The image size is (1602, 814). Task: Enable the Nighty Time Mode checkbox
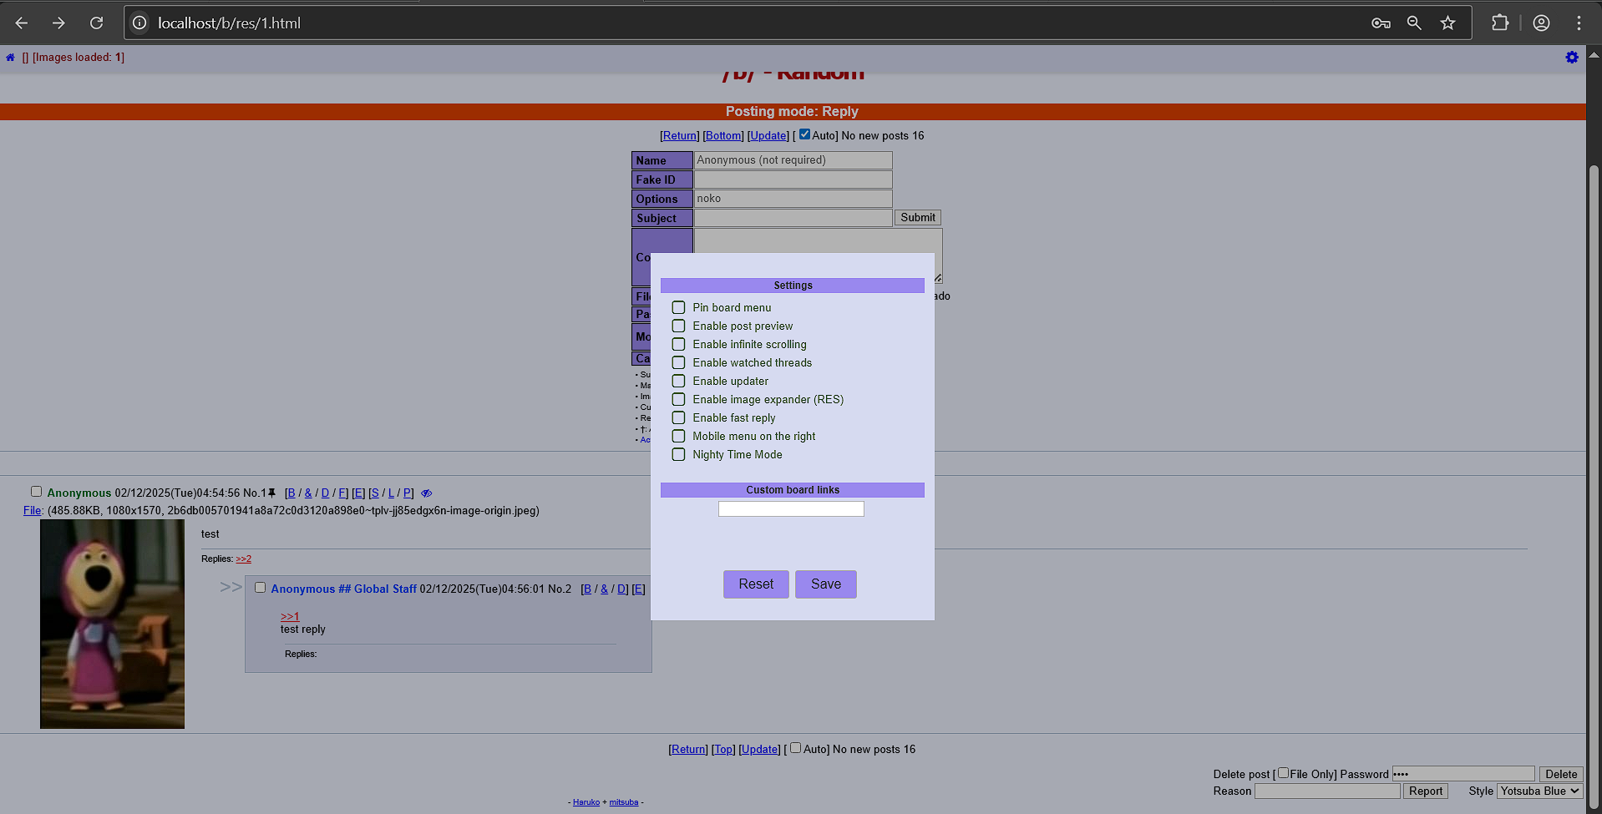678,455
